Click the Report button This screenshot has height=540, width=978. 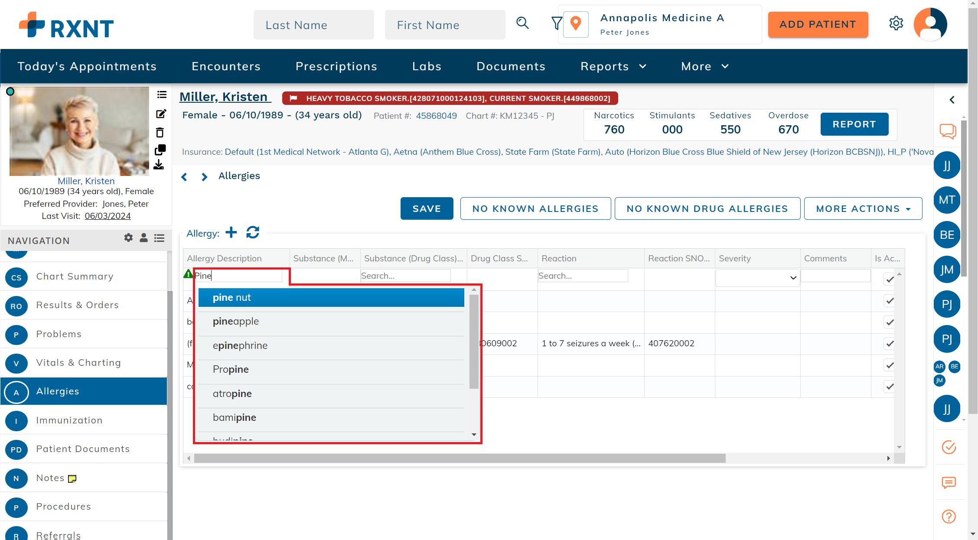coord(854,124)
